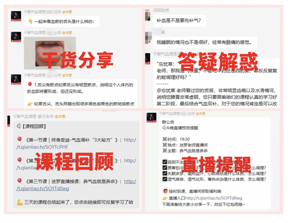This screenshot has height=223, width=288.
Task: Toggle the checkbox beside 畏寒怕冷
Action: pyautogui.click(x=165, y=168)
